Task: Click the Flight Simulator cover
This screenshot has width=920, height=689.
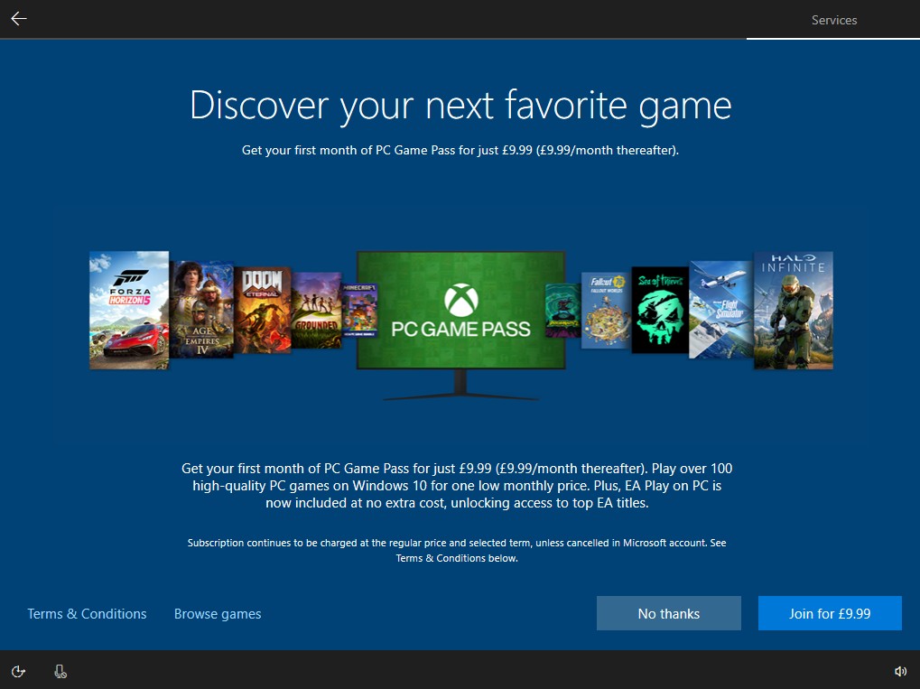Action: pos(721,310)
